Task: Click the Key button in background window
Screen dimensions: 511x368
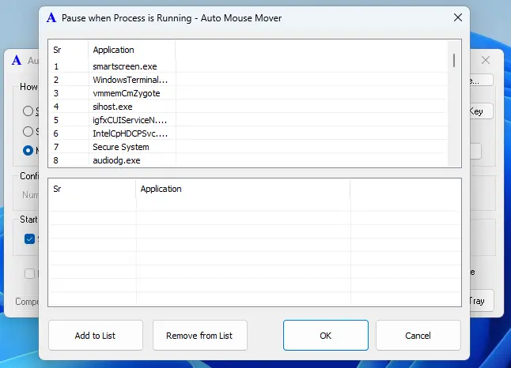Action: (481, 111)
